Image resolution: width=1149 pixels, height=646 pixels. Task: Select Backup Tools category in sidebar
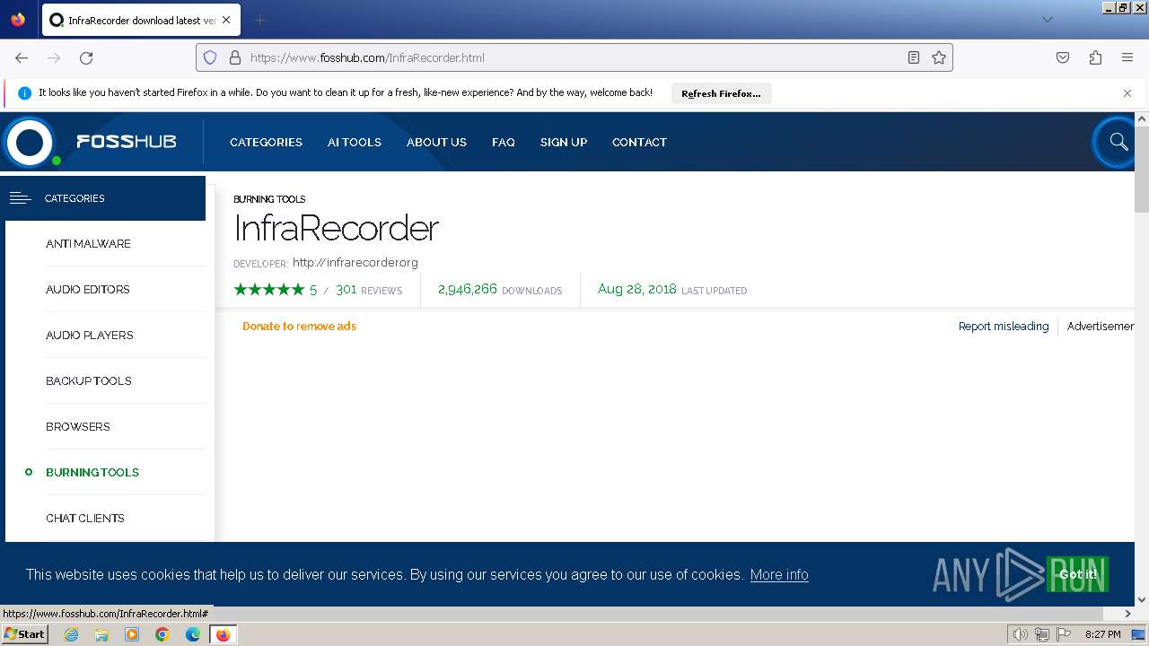pyautogui.click(x=89, y=381)
